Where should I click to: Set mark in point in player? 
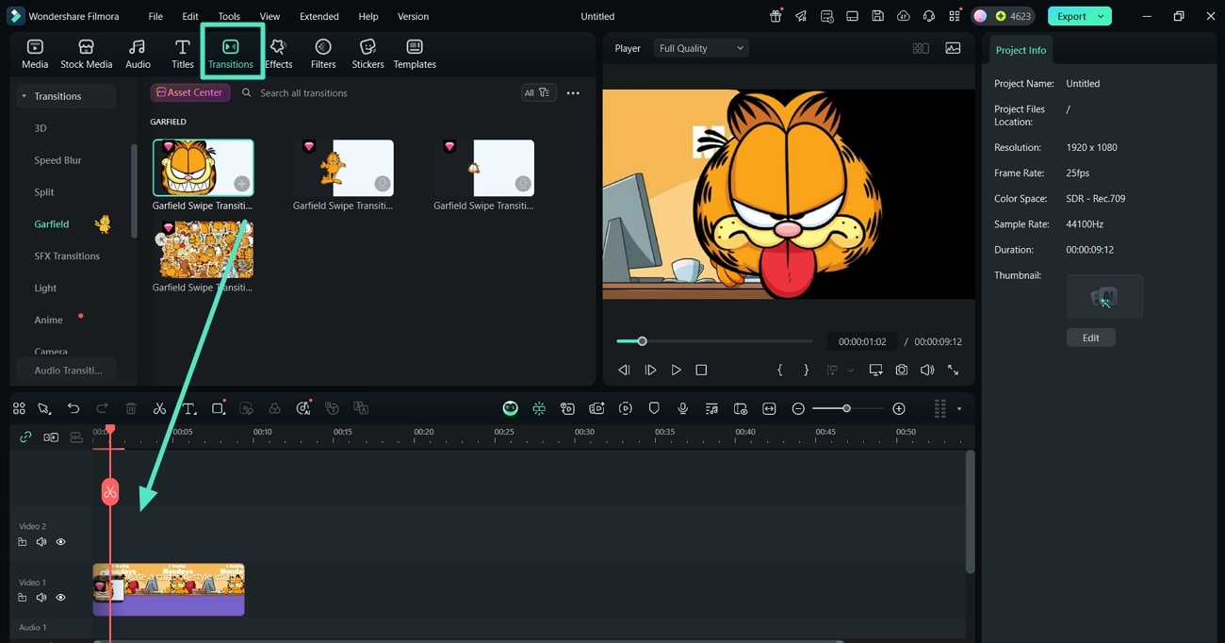click(x=780, y=371)
